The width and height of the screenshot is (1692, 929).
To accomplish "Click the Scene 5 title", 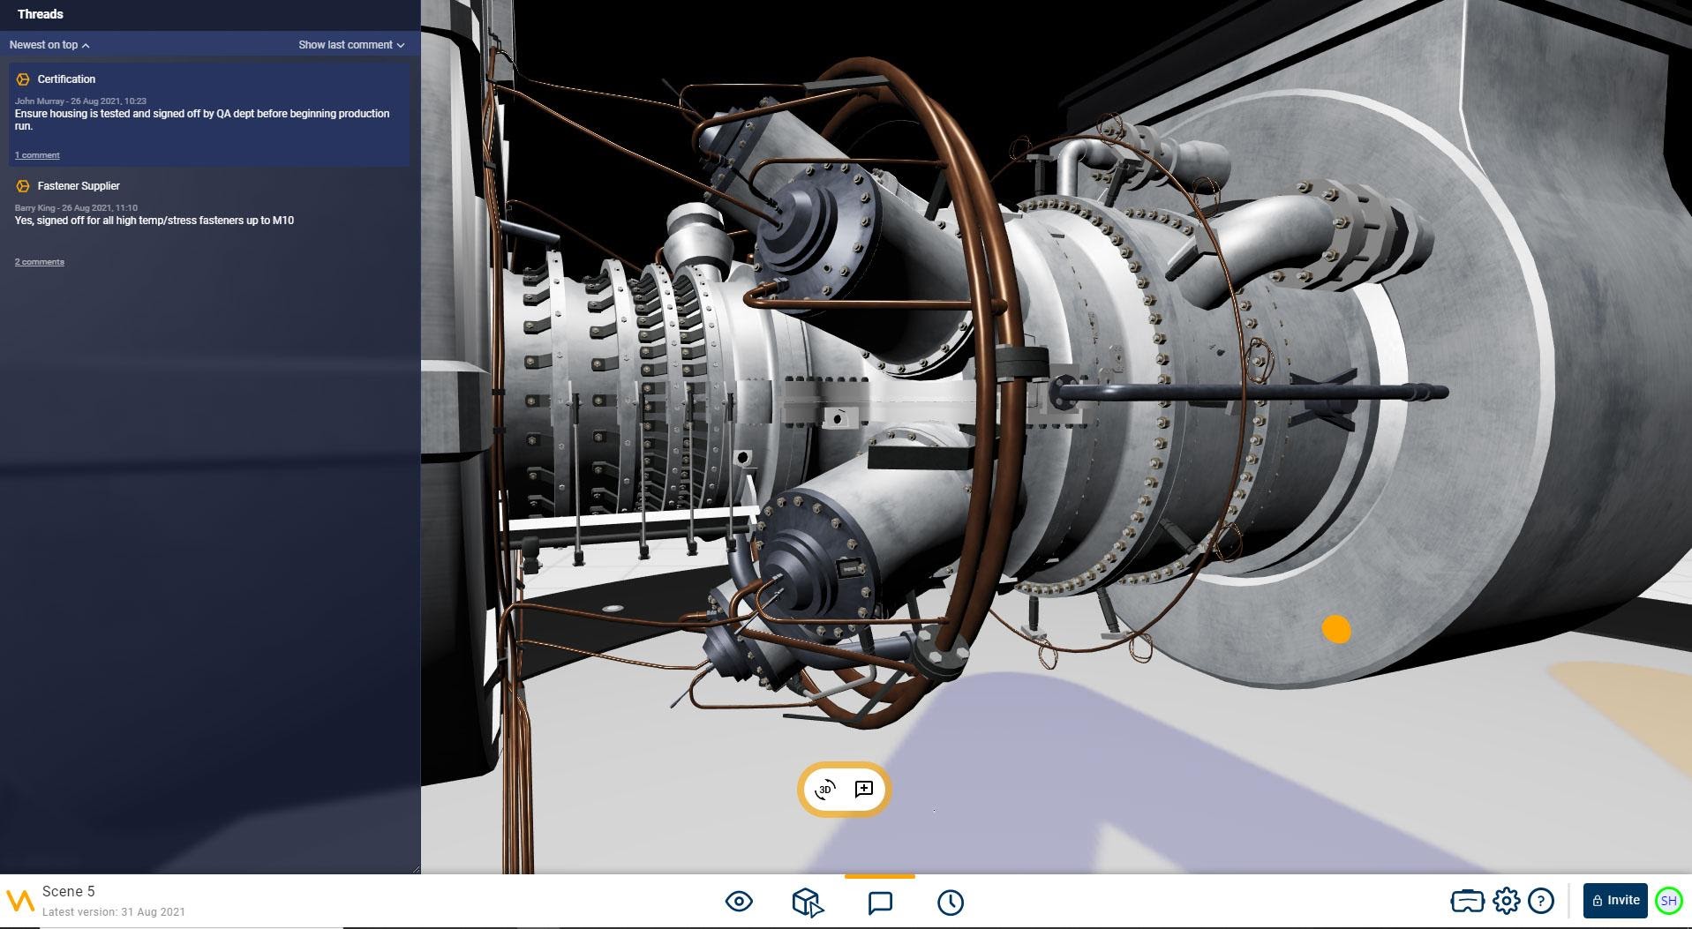I will pyautogui.click(x=68, y=891).
